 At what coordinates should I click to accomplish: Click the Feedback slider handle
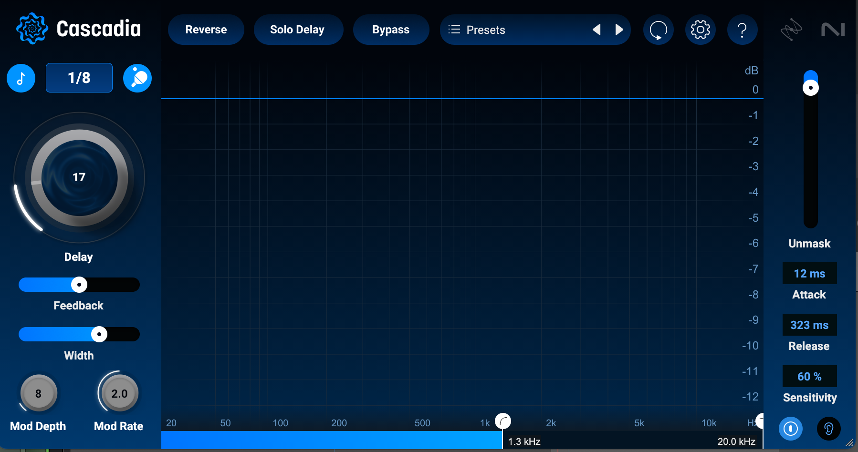[x=79, y=285]
